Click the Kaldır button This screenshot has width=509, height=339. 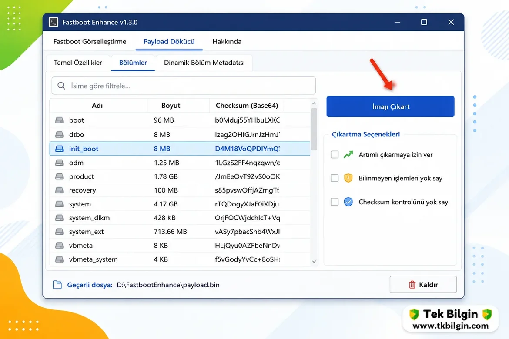point(423,285)
